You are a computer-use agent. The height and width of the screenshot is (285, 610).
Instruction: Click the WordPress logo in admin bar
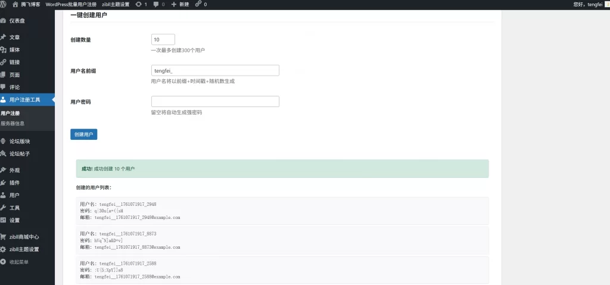pos(4,4)
